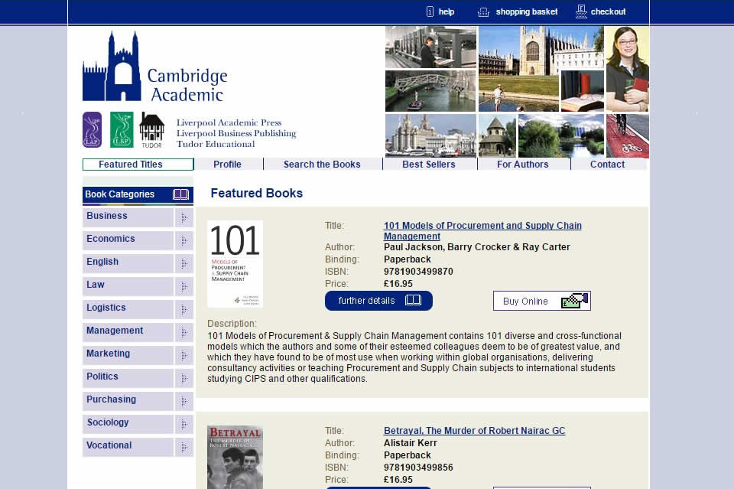Screen dimensions: 734x489
Task: Click the Cambridge Academic chapel logo
Action: pos(112,66)
